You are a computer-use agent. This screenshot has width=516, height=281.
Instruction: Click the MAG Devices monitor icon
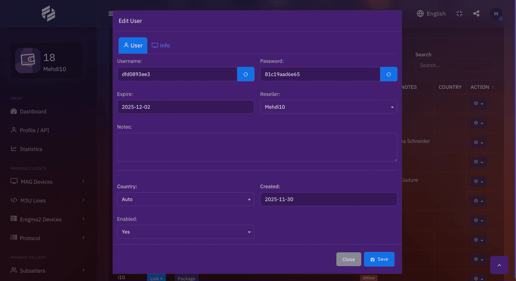pos(14,181)
